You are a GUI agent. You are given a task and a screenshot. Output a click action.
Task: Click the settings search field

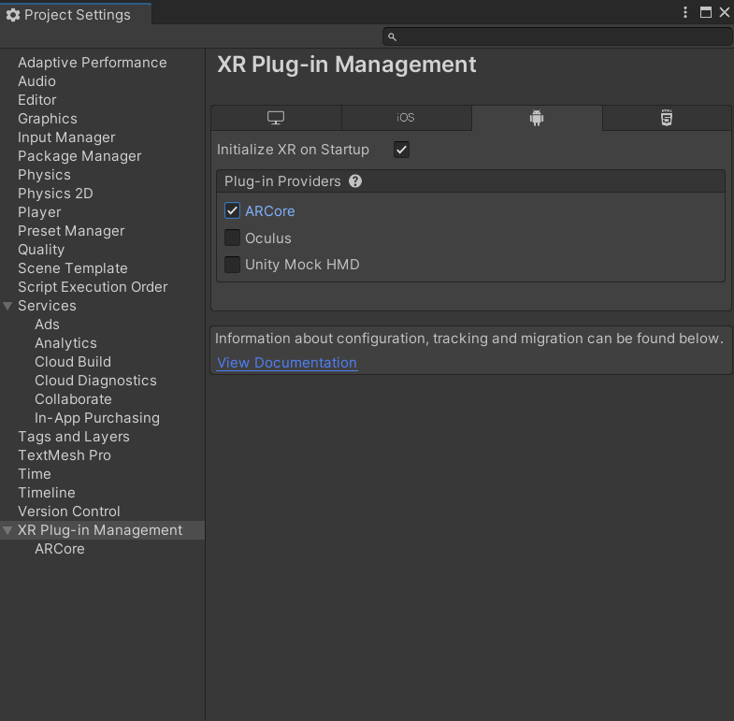point(557,36)
